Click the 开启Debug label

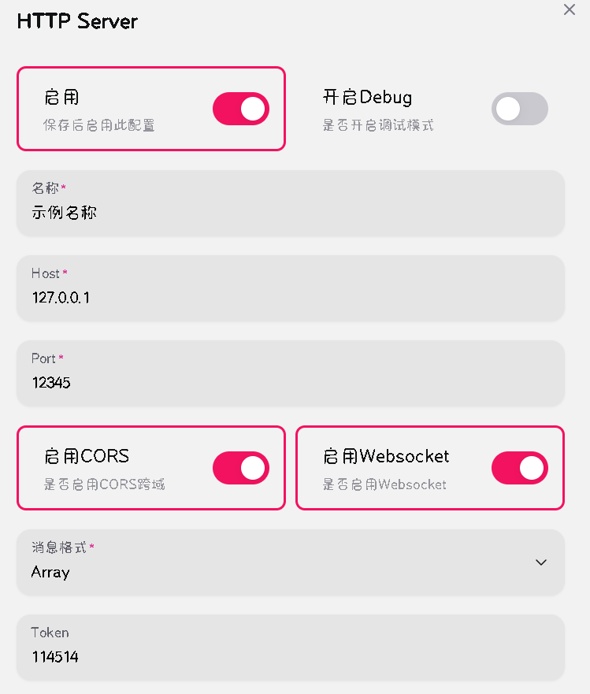[367, 98]
